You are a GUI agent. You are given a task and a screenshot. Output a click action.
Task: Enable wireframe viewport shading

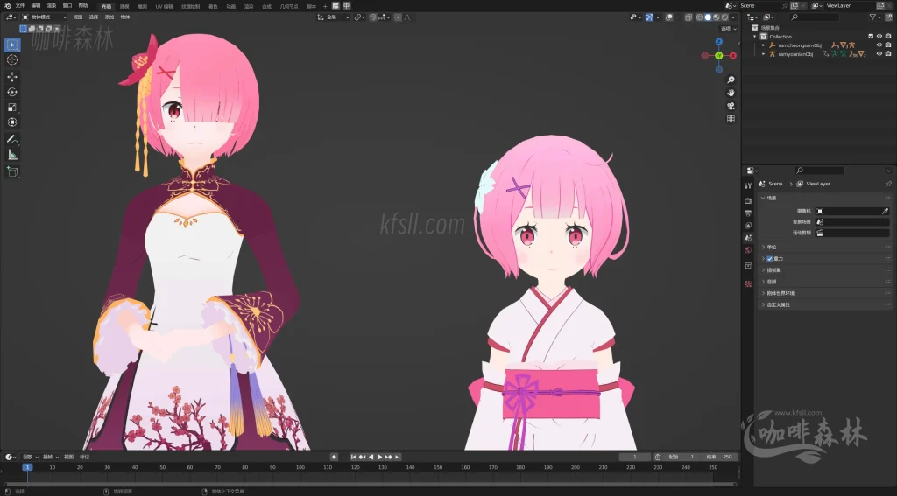(x=699, y=17)
